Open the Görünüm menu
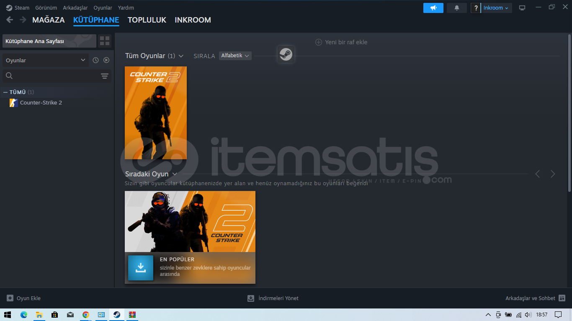572x321 pixels. click(46, 8)
